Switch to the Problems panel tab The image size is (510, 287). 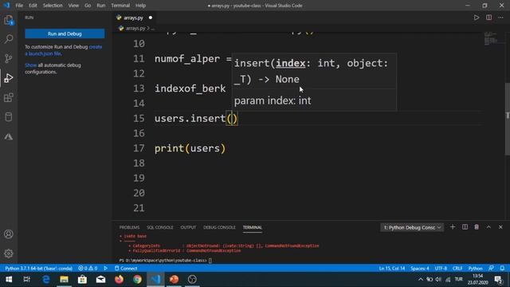click(x=129, y=227)
